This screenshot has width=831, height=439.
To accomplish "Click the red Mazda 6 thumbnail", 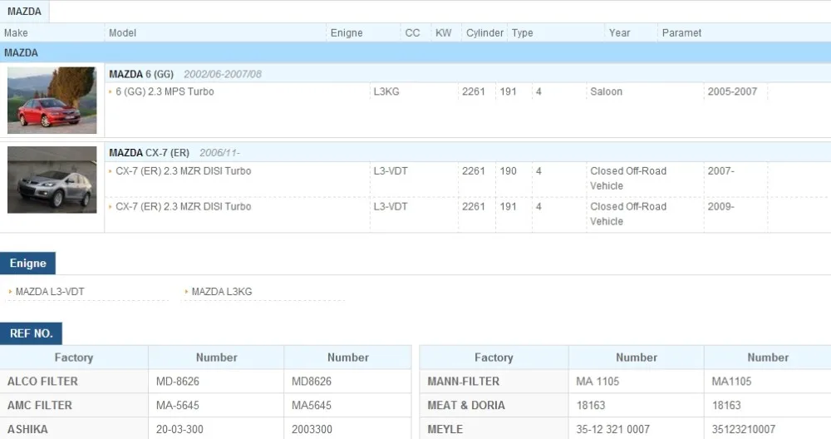I will coord(52,101).
